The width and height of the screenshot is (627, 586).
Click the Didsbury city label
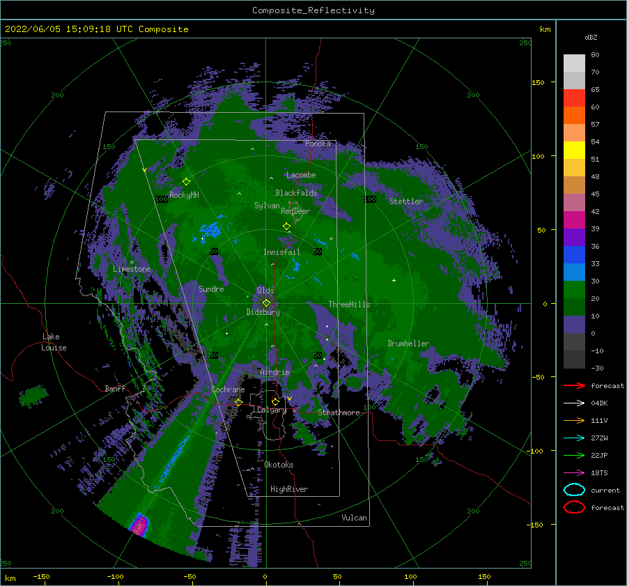point(263,312)
